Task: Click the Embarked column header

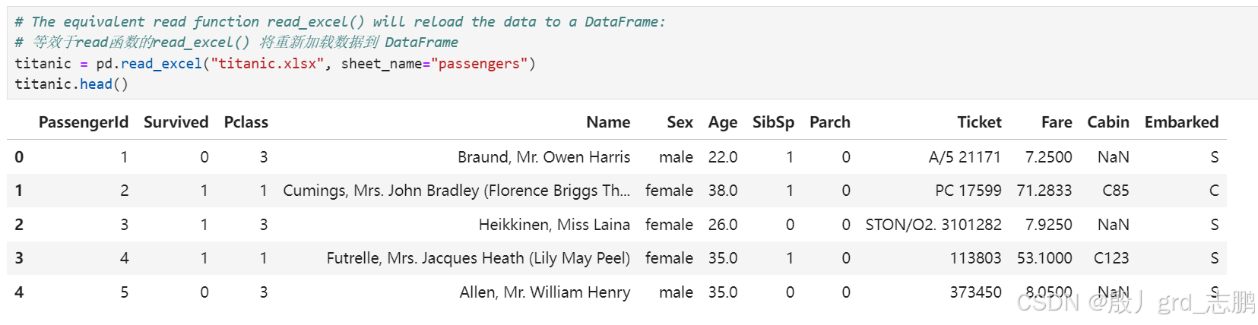Action: pos(1180,122)
